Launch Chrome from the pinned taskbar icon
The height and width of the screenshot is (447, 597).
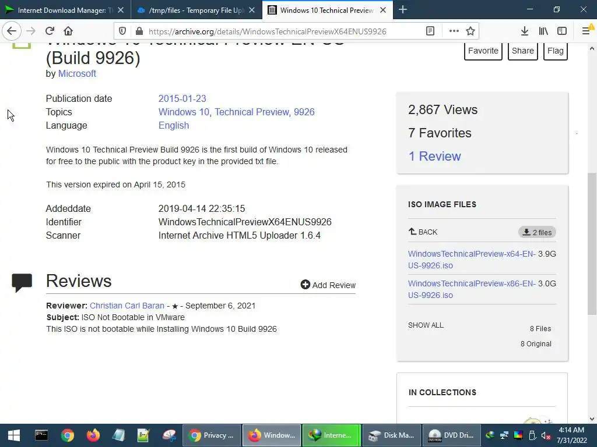tap(68, 435)
